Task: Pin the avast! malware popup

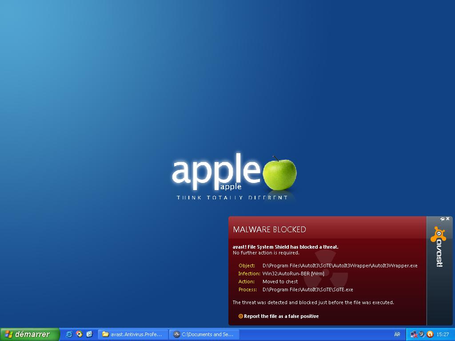Action: coord(442,219)
